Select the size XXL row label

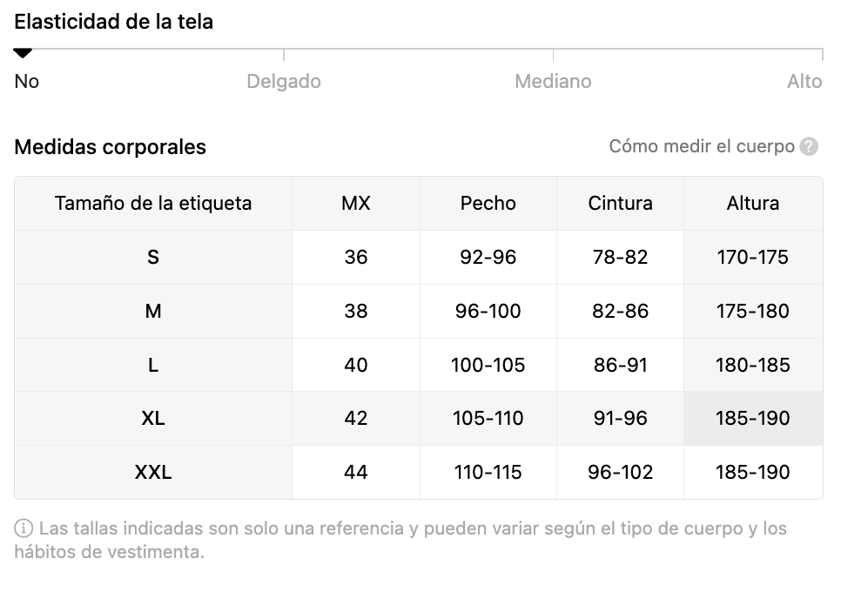pos(153,473)
